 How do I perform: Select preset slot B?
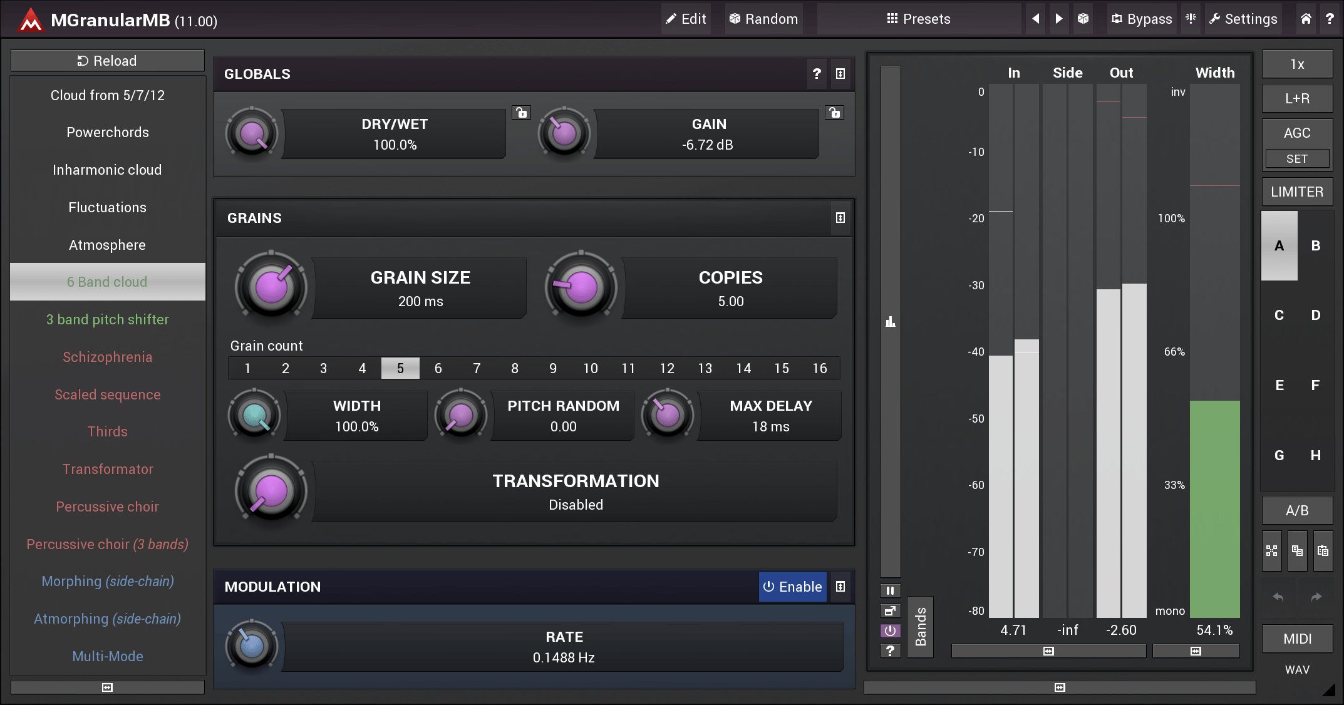click(x=1316, y=245)
